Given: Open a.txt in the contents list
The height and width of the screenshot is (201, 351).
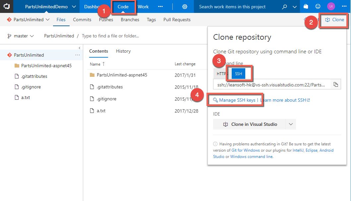Looking at the screenshot, I should tap(101, 111).
